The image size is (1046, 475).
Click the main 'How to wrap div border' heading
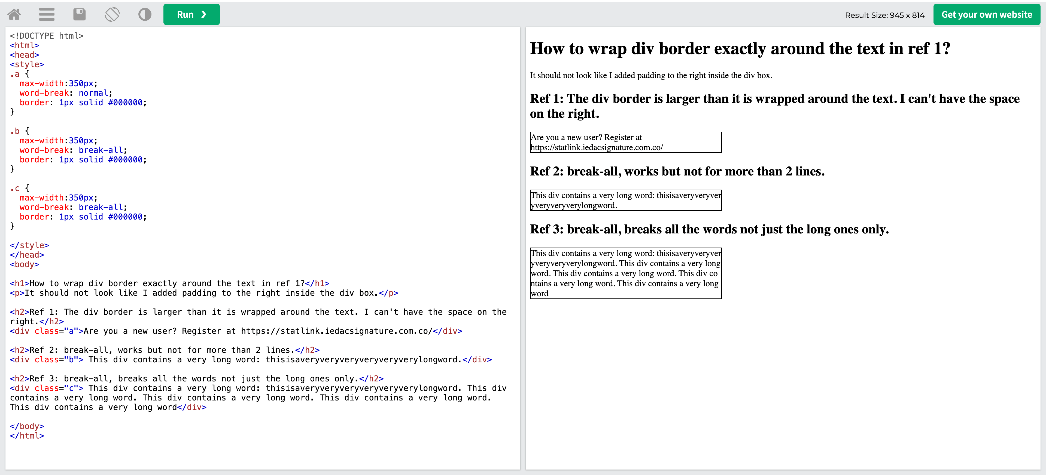740,49
